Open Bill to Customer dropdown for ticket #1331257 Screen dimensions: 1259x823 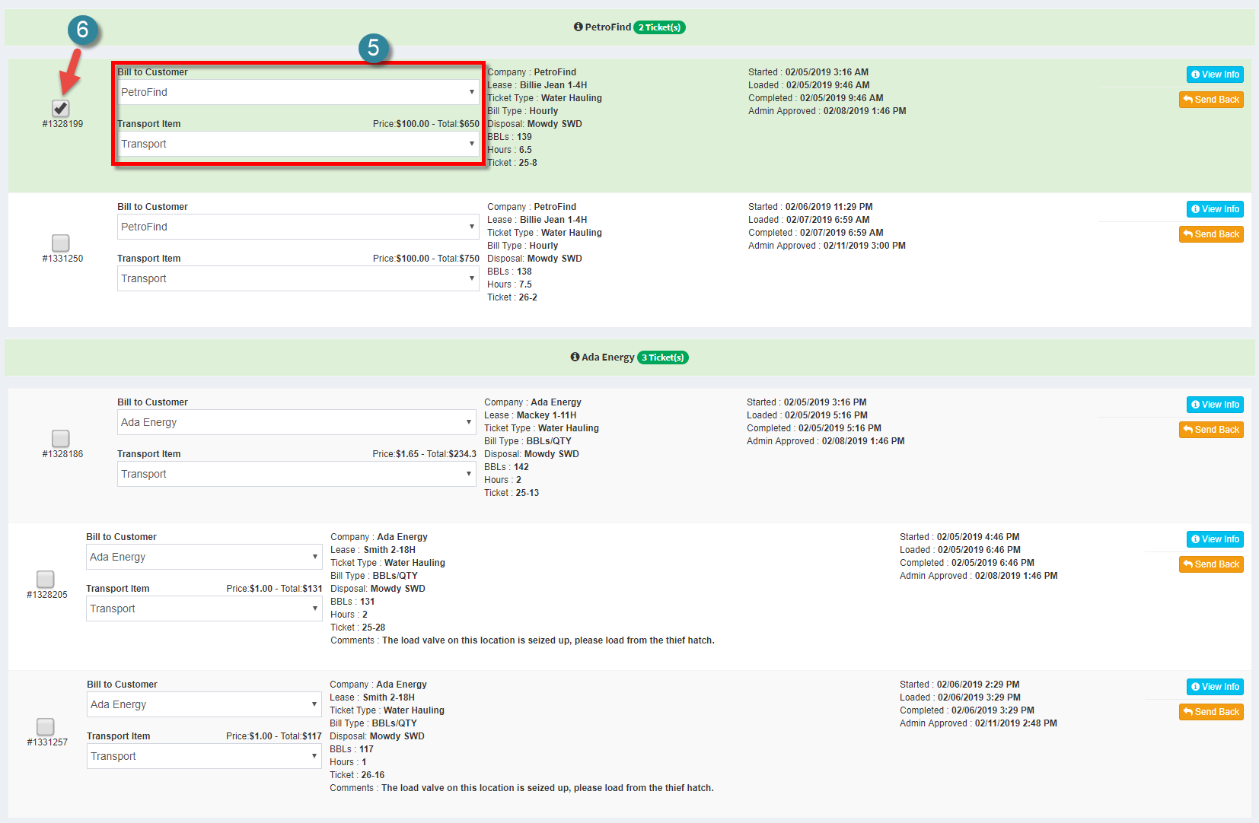tap(204, 704)
